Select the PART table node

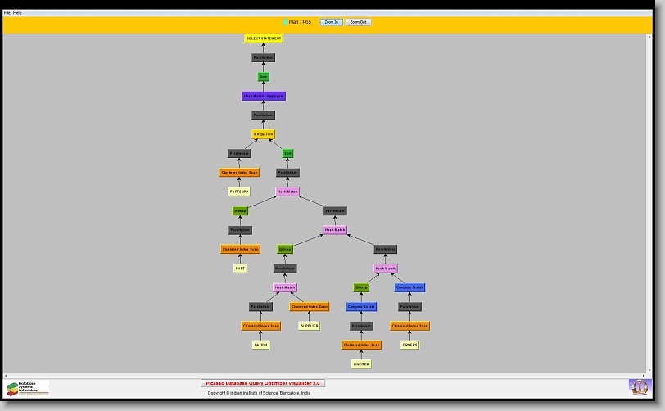[x=240, y=269]
